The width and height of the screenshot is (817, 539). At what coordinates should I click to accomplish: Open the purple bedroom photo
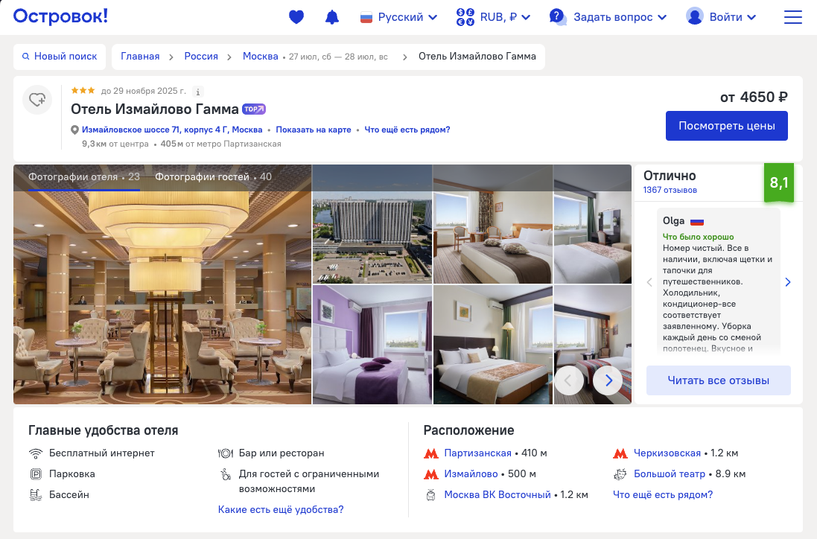(372, 345)
